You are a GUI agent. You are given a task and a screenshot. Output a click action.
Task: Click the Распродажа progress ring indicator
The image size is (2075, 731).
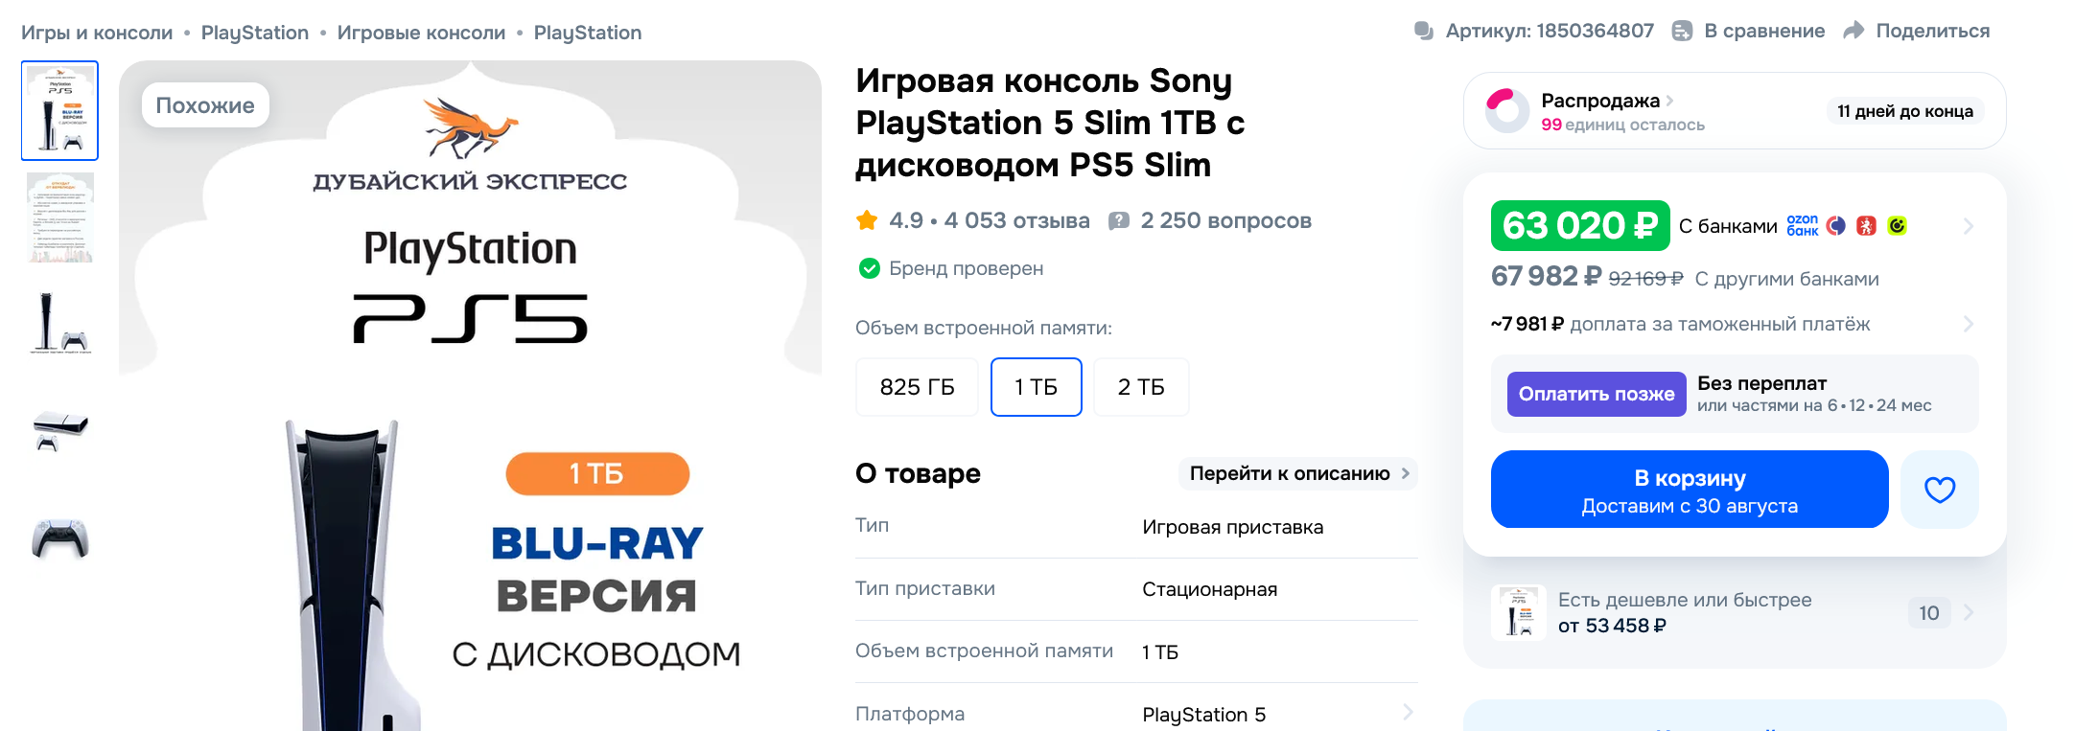click(x=1507, y=110)
